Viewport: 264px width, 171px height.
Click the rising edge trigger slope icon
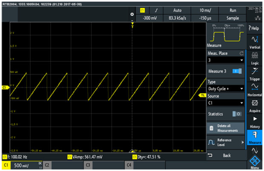(x=156, y=11)
